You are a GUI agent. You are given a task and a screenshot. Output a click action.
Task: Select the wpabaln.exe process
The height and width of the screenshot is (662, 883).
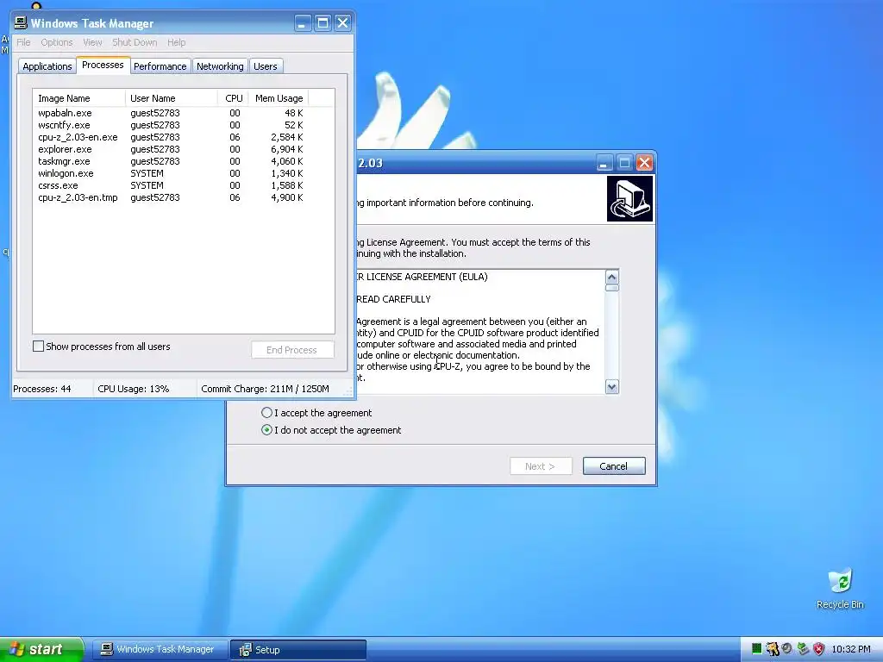point(65,113)
